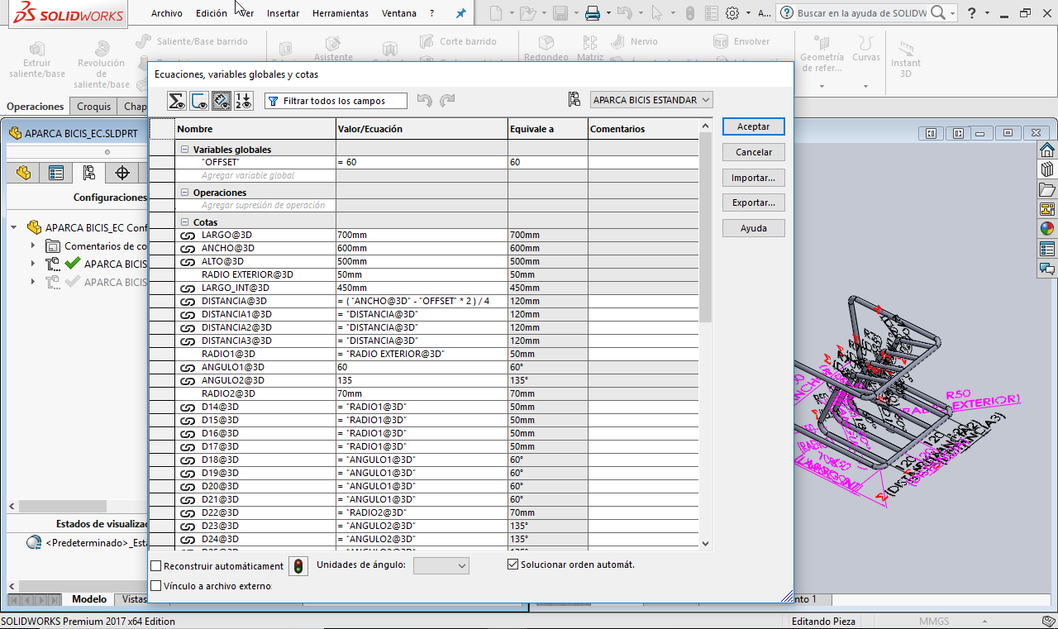Select the Dimension View icon

pyautogui.click(x=222, y=101)
